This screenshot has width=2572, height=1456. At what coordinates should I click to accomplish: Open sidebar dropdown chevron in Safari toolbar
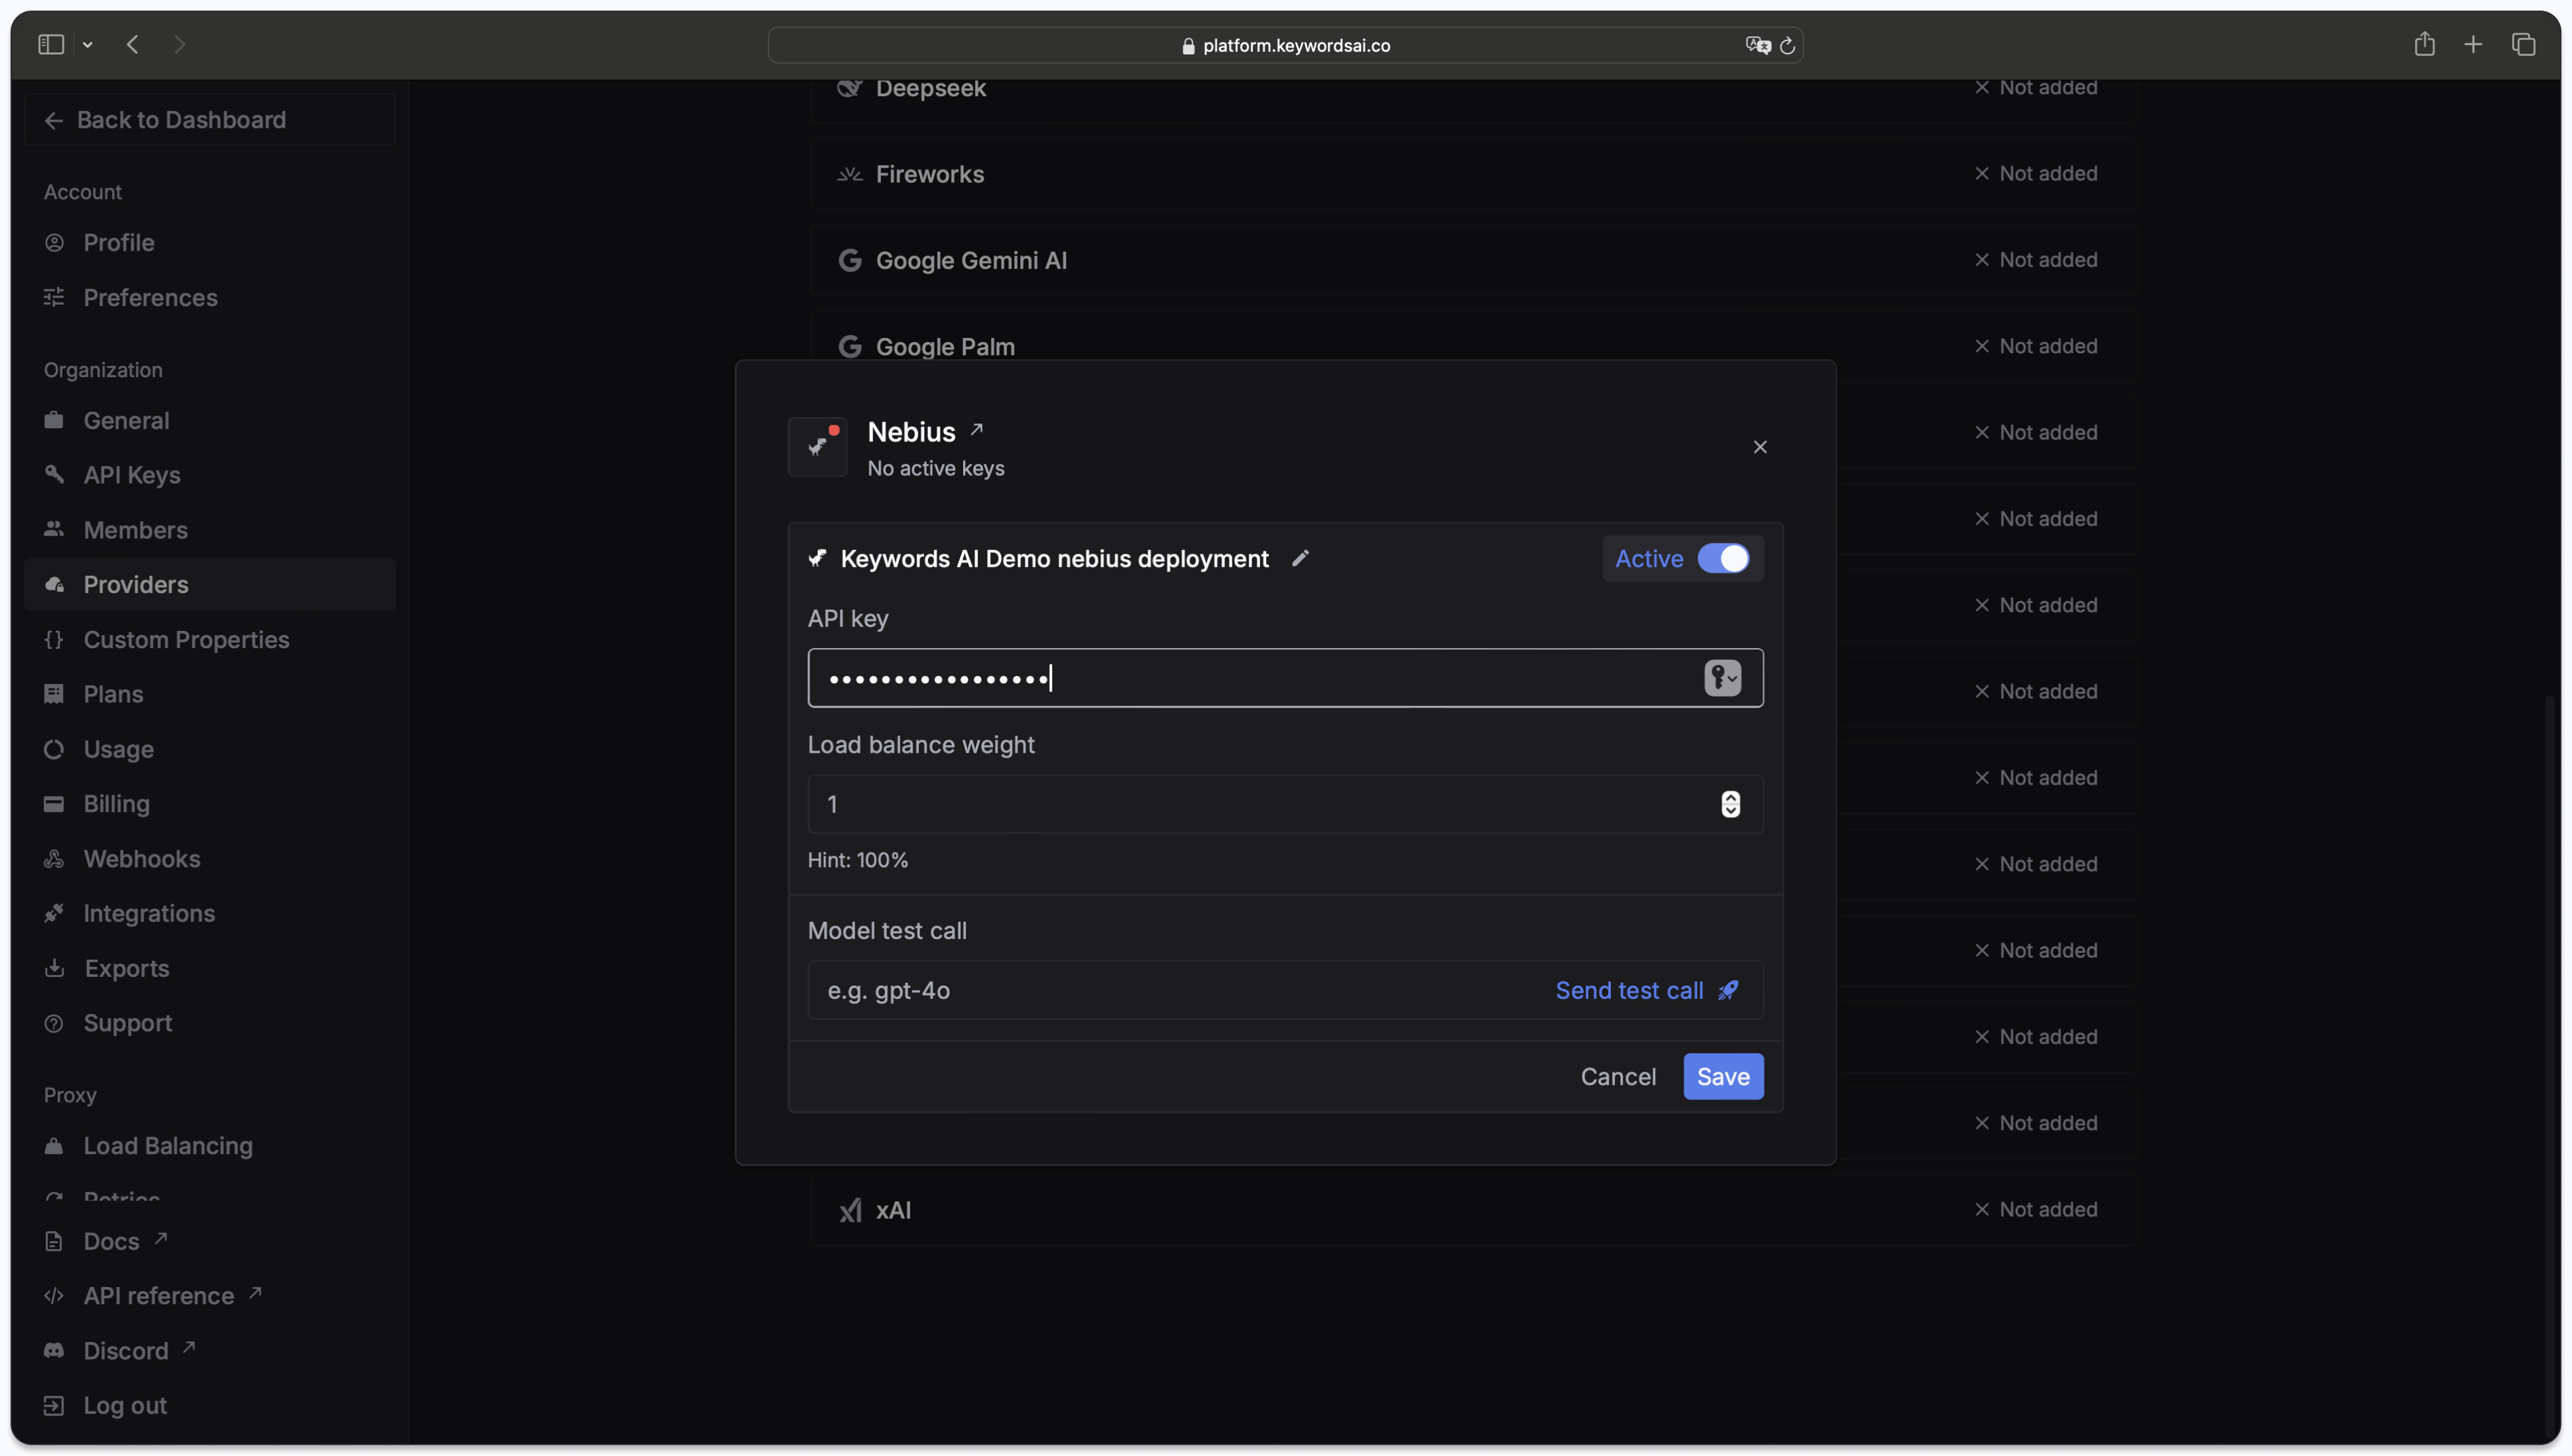tap(88, 45)
